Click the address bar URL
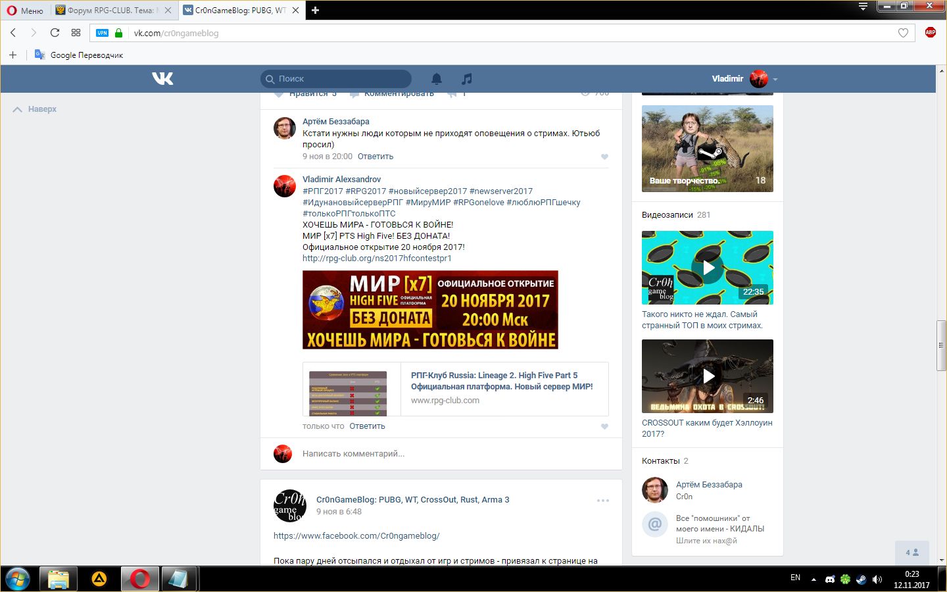947x592 pixels. pos(176,33)
